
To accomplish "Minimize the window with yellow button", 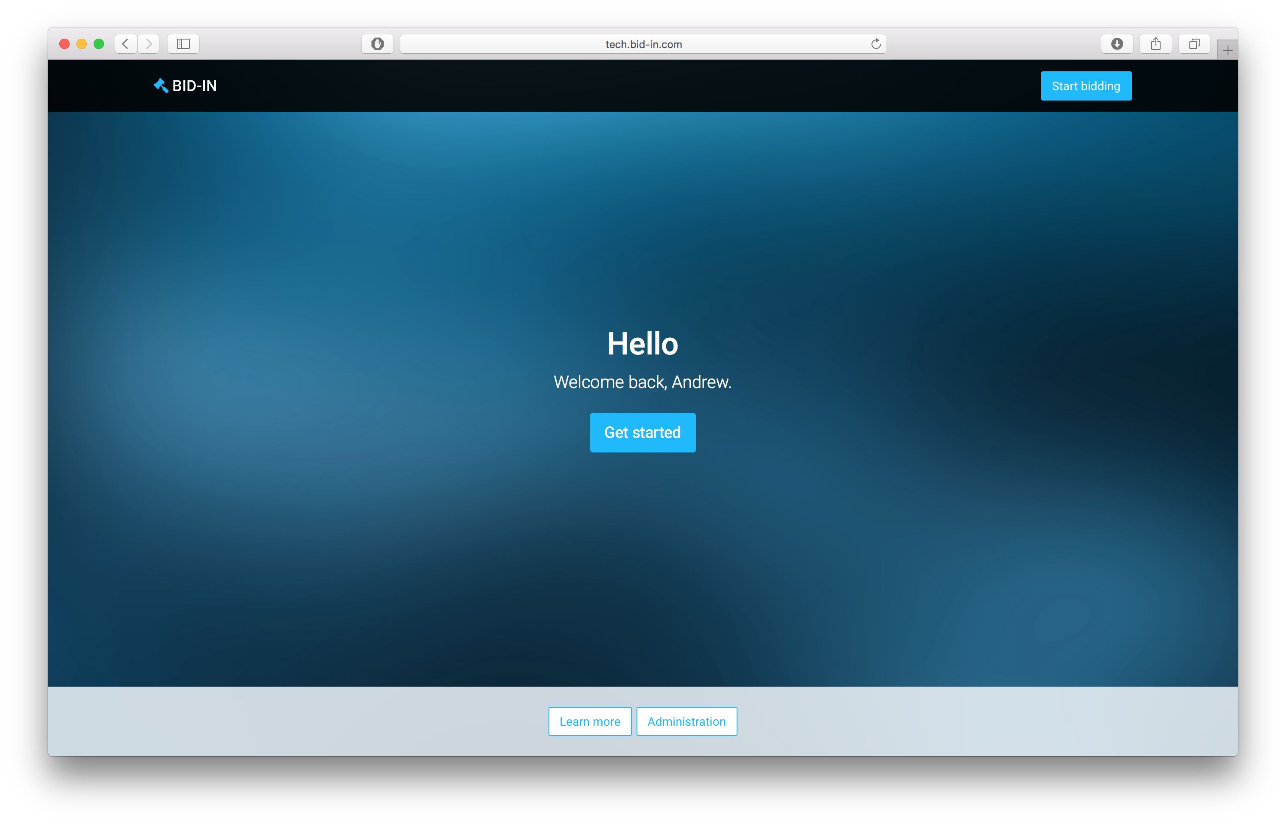I will 82,44.
